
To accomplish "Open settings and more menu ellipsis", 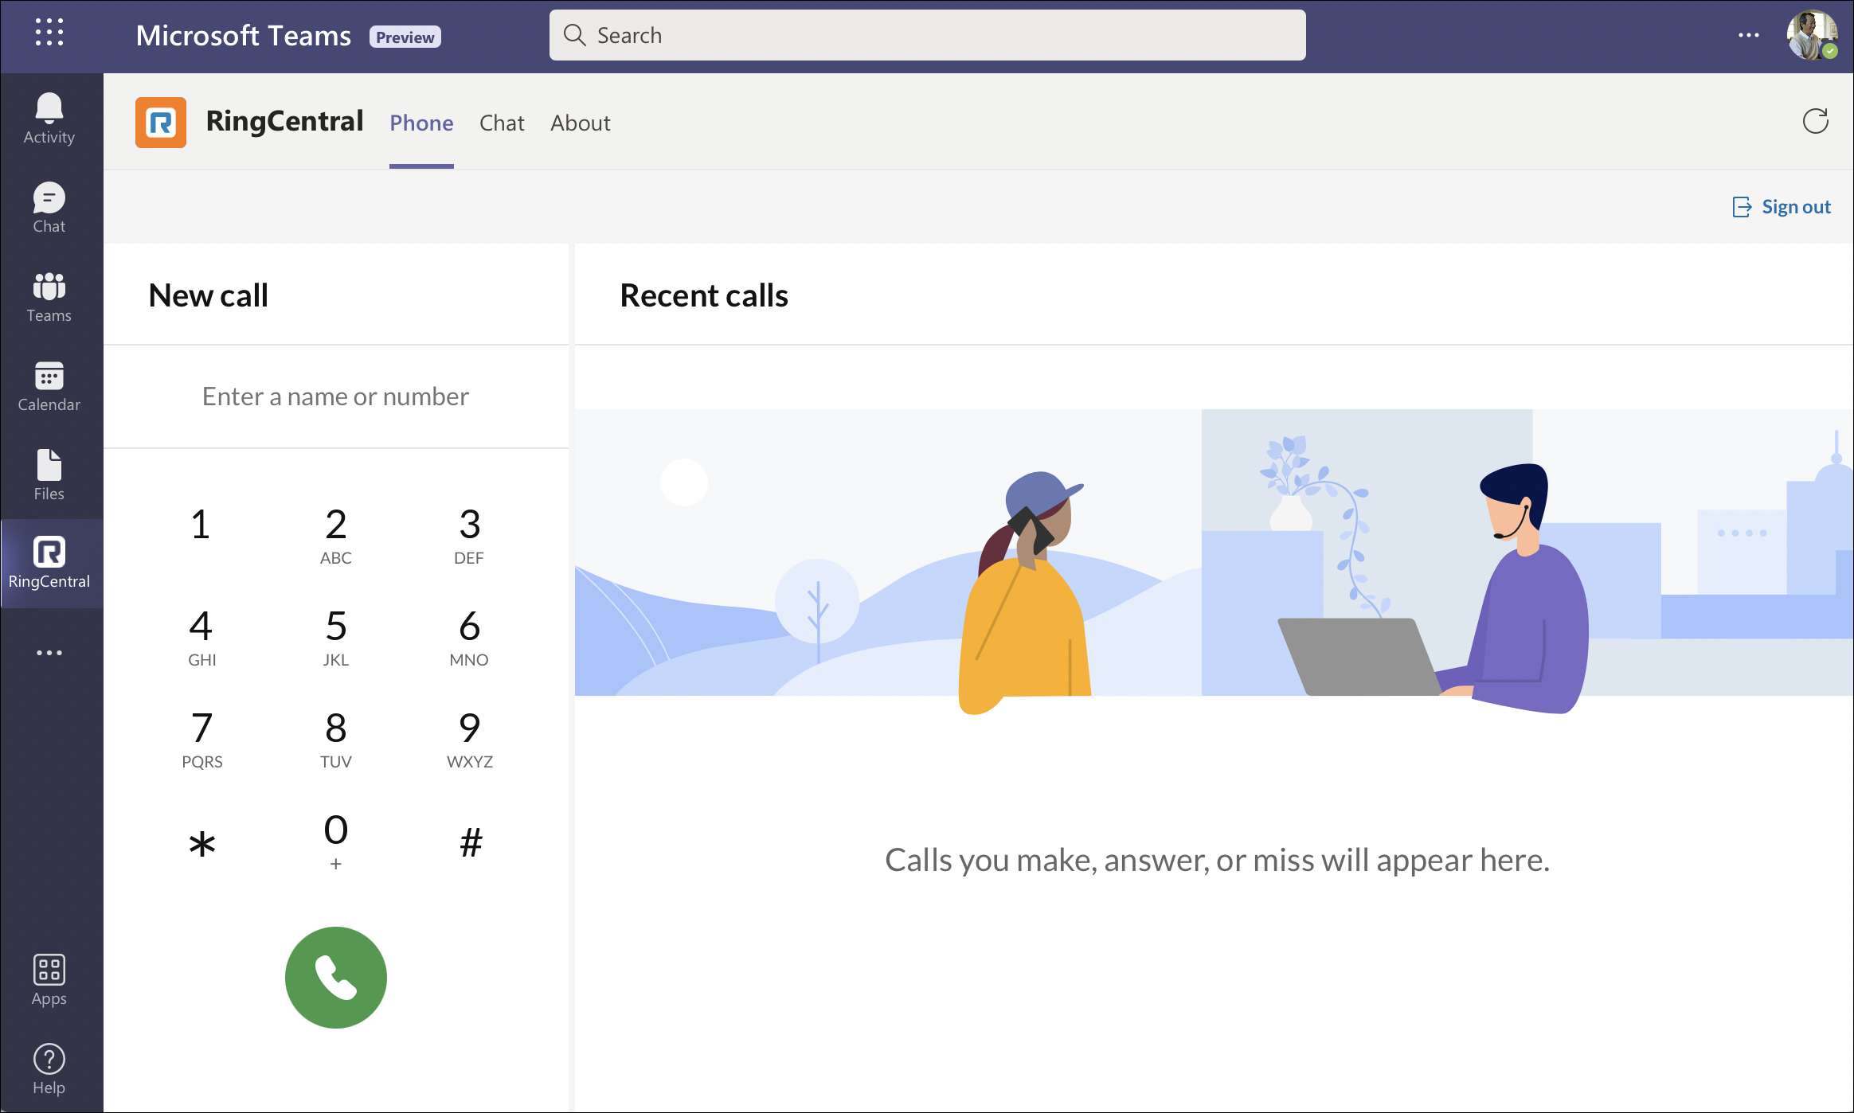I will (1748, 35).
